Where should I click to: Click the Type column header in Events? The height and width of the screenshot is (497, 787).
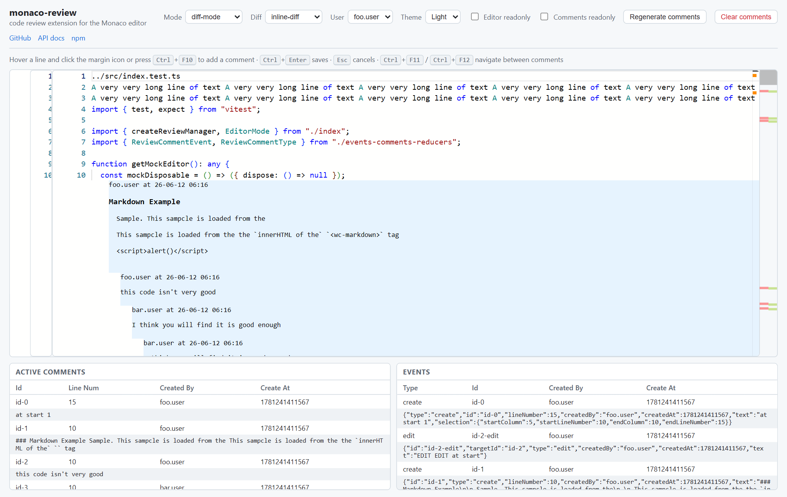pos(410,388)
